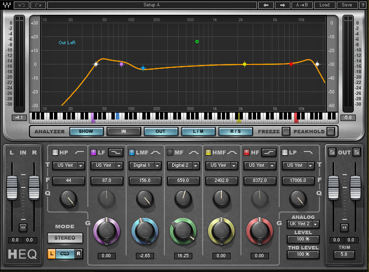369x272 pixels.
Task: Click the input fader link icon
Action: [x=23, y=227]
